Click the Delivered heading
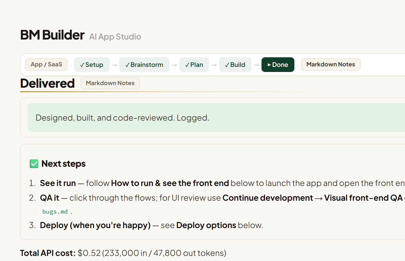Viewport: 405px width, 261px height. (x=47, y=83)
